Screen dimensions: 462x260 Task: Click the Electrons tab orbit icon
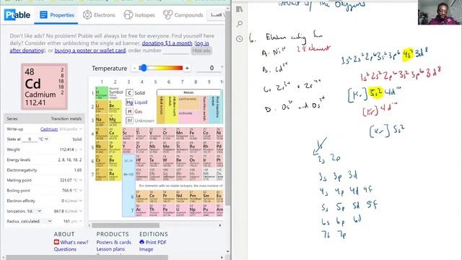point(87,14)
